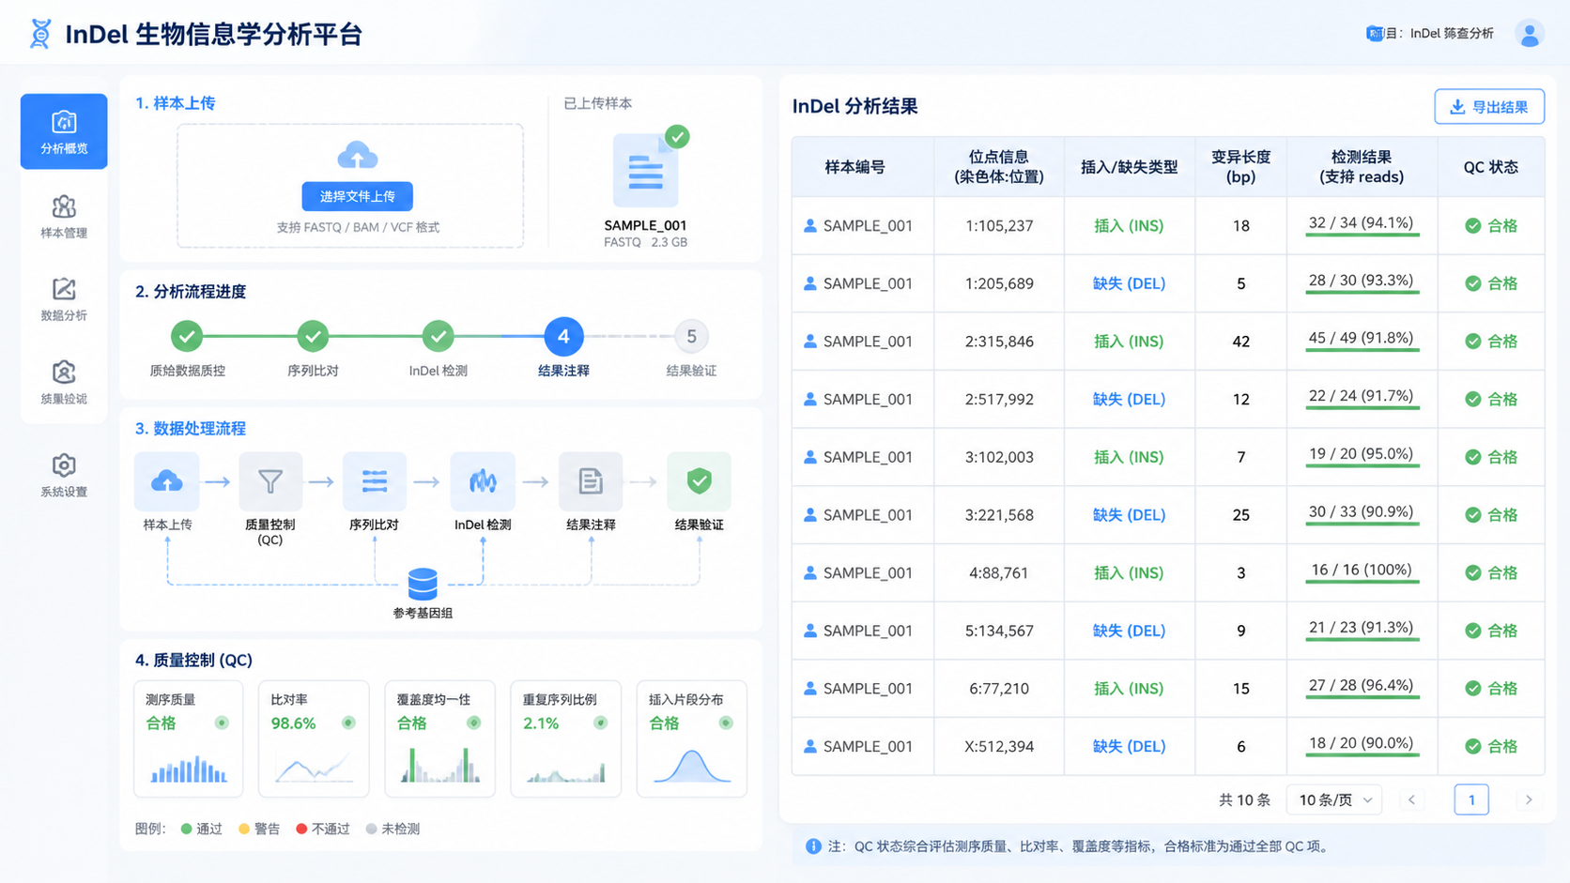The width and height of the screenshot is (1570, 883).
Task: Open the 重复序列比例 2.1% card
Action: pos(565,738)
